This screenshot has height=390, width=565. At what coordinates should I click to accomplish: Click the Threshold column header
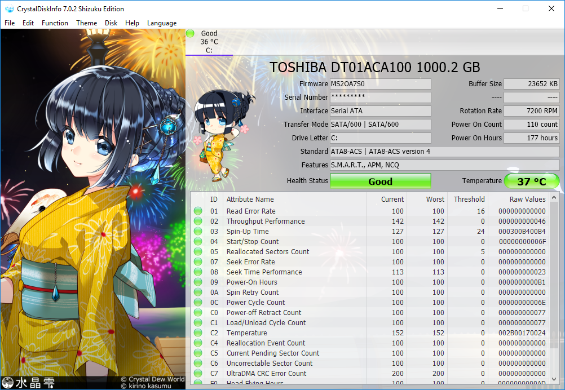click(469, 199)
